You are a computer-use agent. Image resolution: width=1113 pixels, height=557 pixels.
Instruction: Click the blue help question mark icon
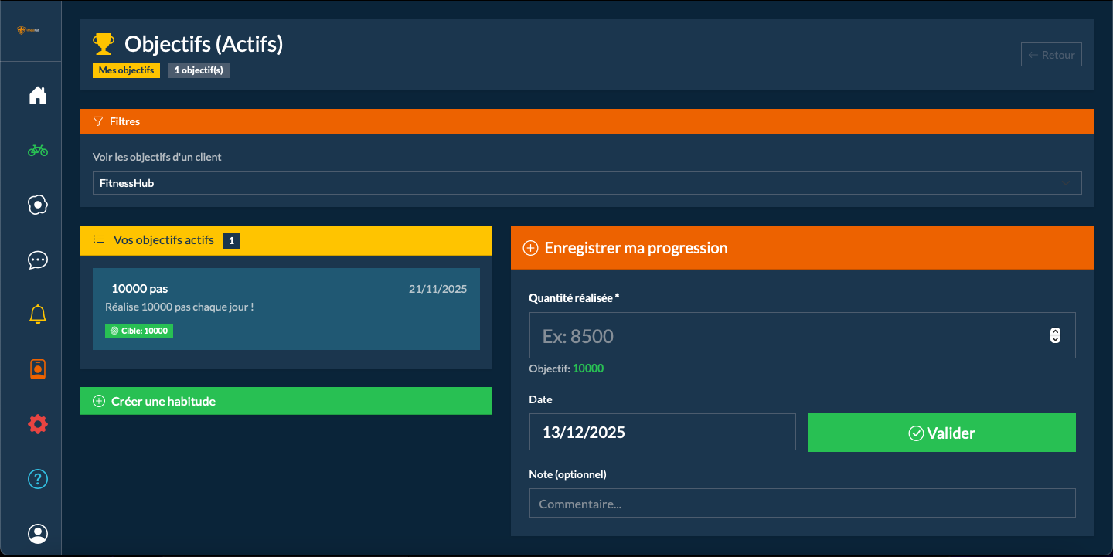pyautogui.click(x=37, y=479)
